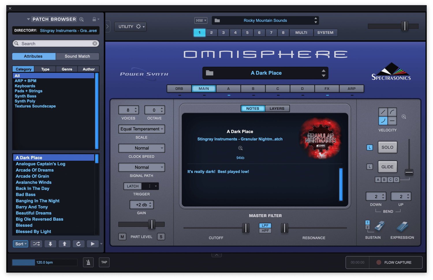Click the TAP tempo button
Image resolution: width=433 pixels, height=280 pixels.
click(104, 262)
